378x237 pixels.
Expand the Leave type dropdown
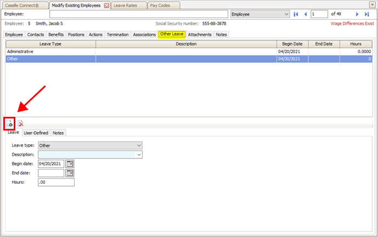[x=139, y=145]
